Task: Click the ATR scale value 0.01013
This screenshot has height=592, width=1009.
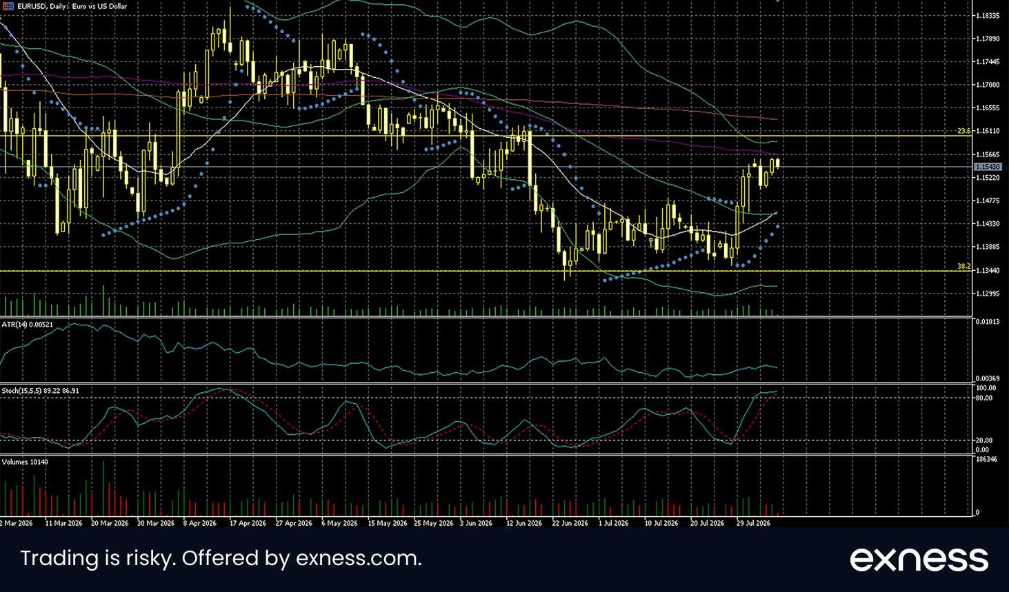Action: point(988,322)
